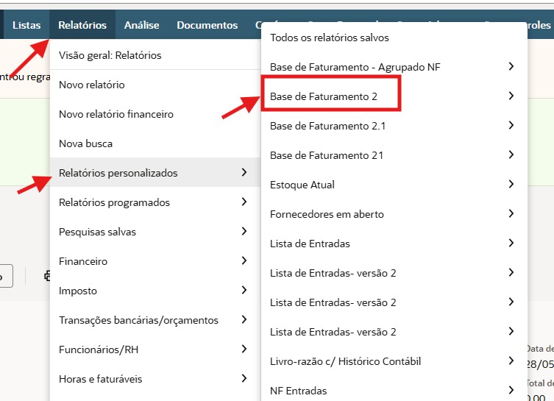The height and width of the screenshot is (401, 554).
Task: Select Visão geral: Relatórios menu entry
Action: pos(110,55)
